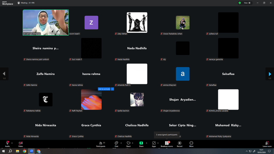The height and width of the screenshot is (154, 274).
Task: Select Rahatama Hafidz's black T avatar
Action: coord(46,100)
